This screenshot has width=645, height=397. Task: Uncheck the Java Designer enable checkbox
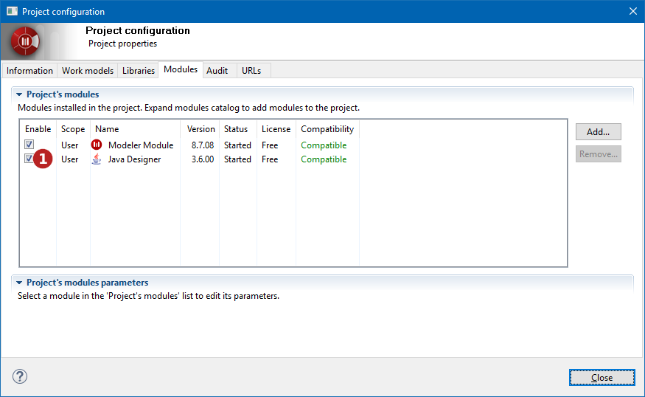(29, 159)
